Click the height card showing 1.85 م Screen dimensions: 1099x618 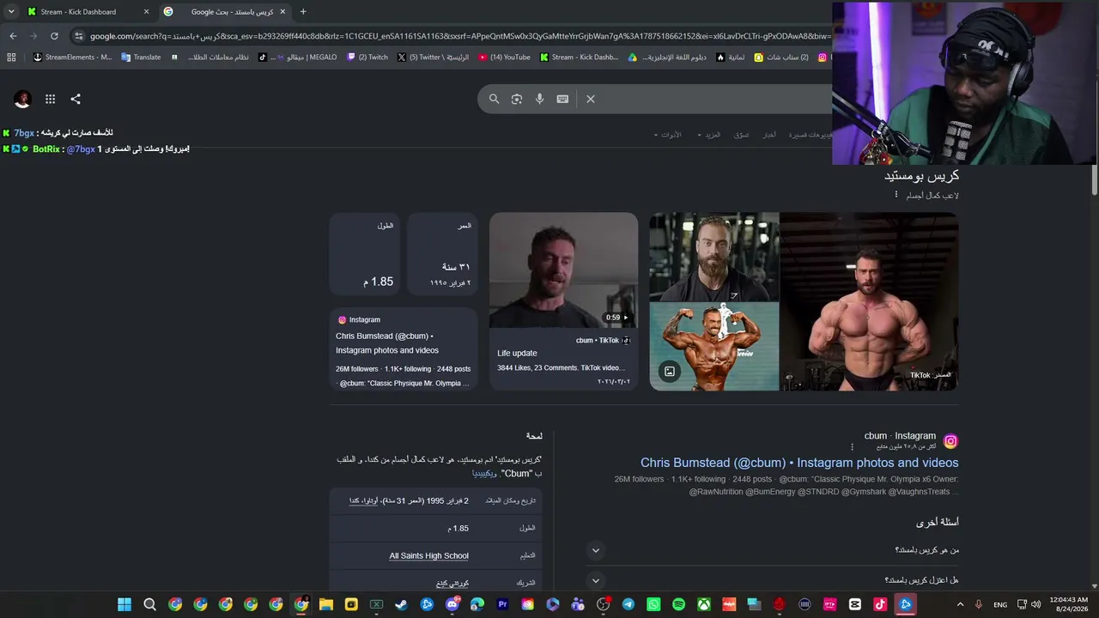364,254
